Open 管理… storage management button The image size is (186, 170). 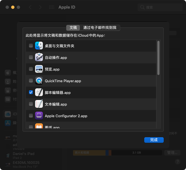click(172, 152)
